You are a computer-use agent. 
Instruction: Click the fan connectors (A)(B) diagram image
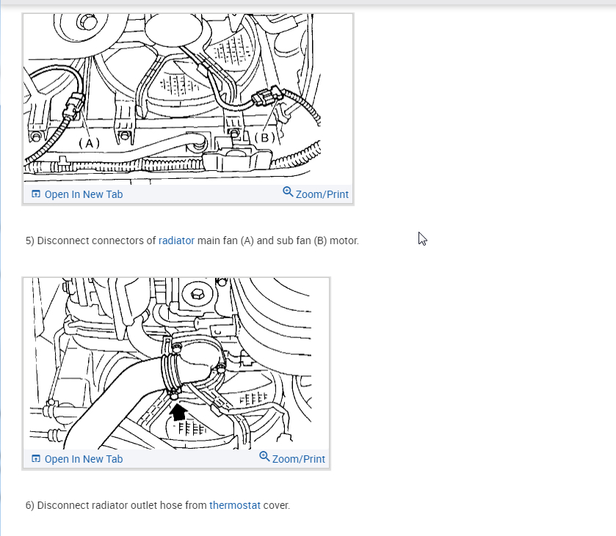(188, 99)
